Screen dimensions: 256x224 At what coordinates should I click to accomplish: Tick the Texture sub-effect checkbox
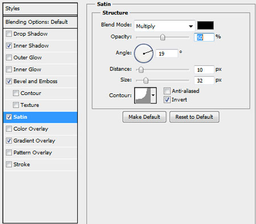(x=16, y=105)
